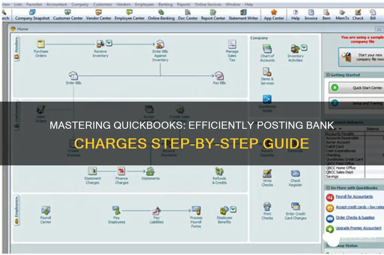Open the Report Center
Image resolution: width=384 pixels, height=255 pixels.
tap(213, 15)
